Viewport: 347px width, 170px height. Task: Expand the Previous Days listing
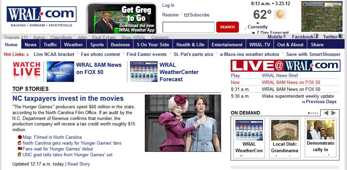click(319, 102)
